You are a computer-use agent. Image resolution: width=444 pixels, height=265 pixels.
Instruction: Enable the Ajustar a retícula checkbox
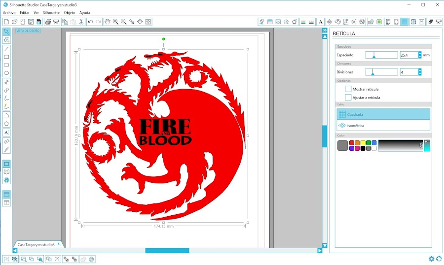[348, 98]
